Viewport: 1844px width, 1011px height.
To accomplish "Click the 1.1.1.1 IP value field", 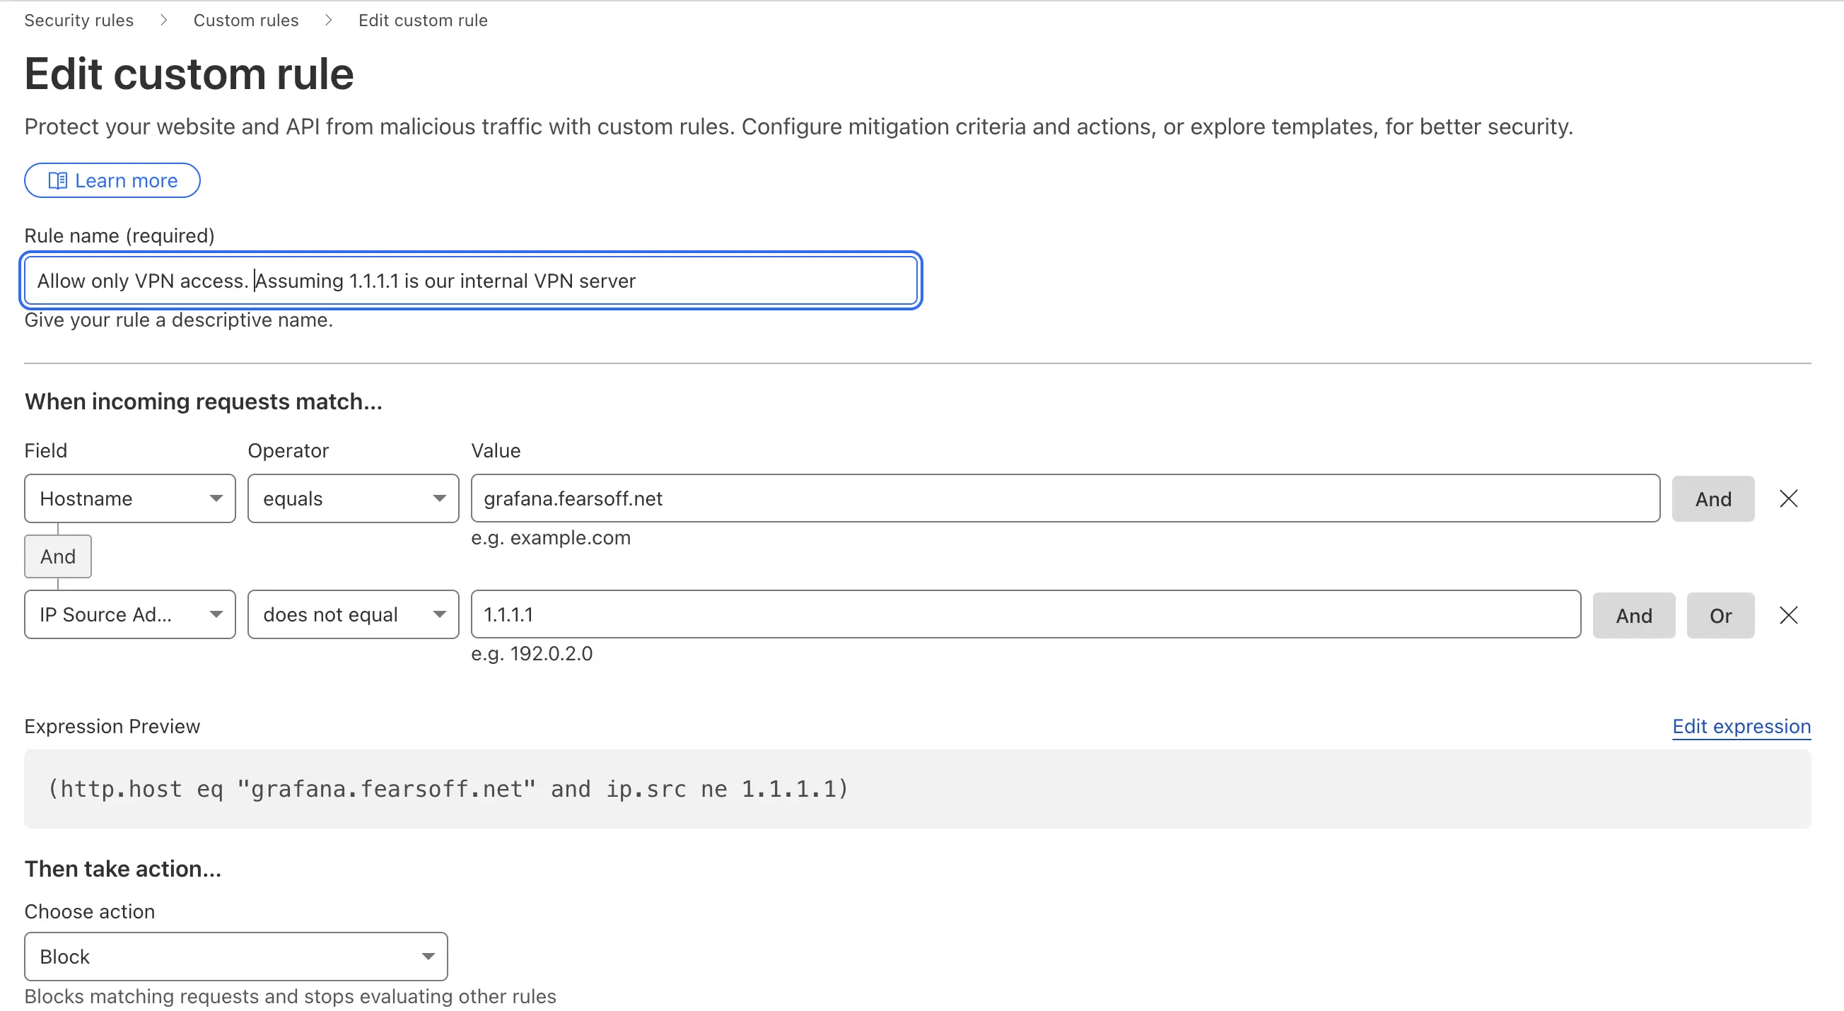I will pyautogui.click(x=1025, y=615).
